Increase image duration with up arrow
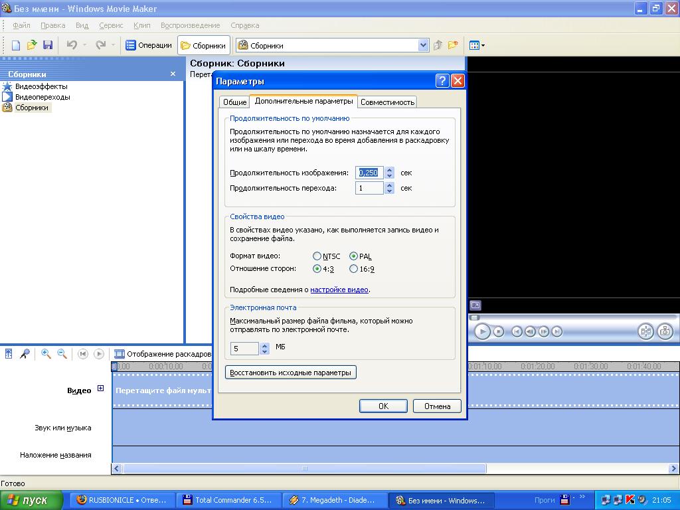This screenshot has height=510, width=680. point(389,169)
